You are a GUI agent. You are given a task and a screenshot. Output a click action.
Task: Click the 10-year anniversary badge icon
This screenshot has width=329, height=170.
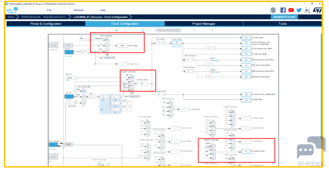pos(273,10)
